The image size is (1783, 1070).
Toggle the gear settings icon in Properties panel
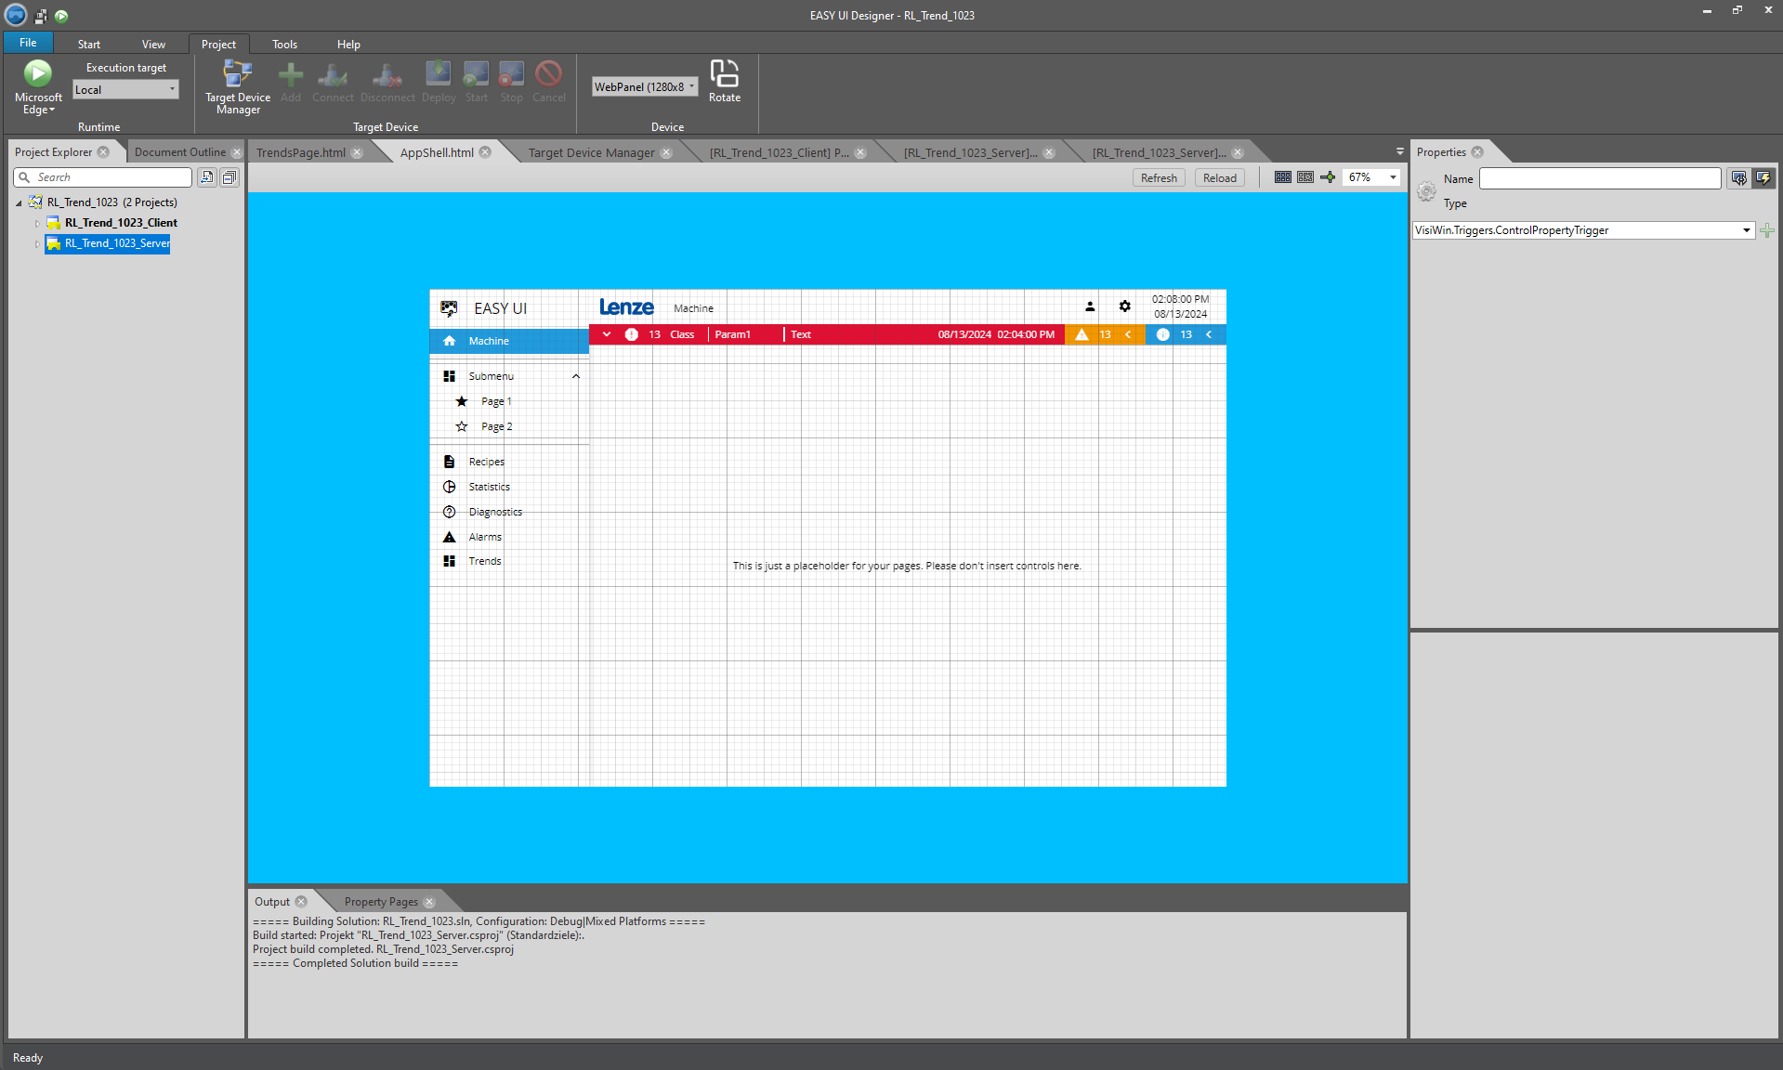pyautogui.click(x=1427, y=191)
